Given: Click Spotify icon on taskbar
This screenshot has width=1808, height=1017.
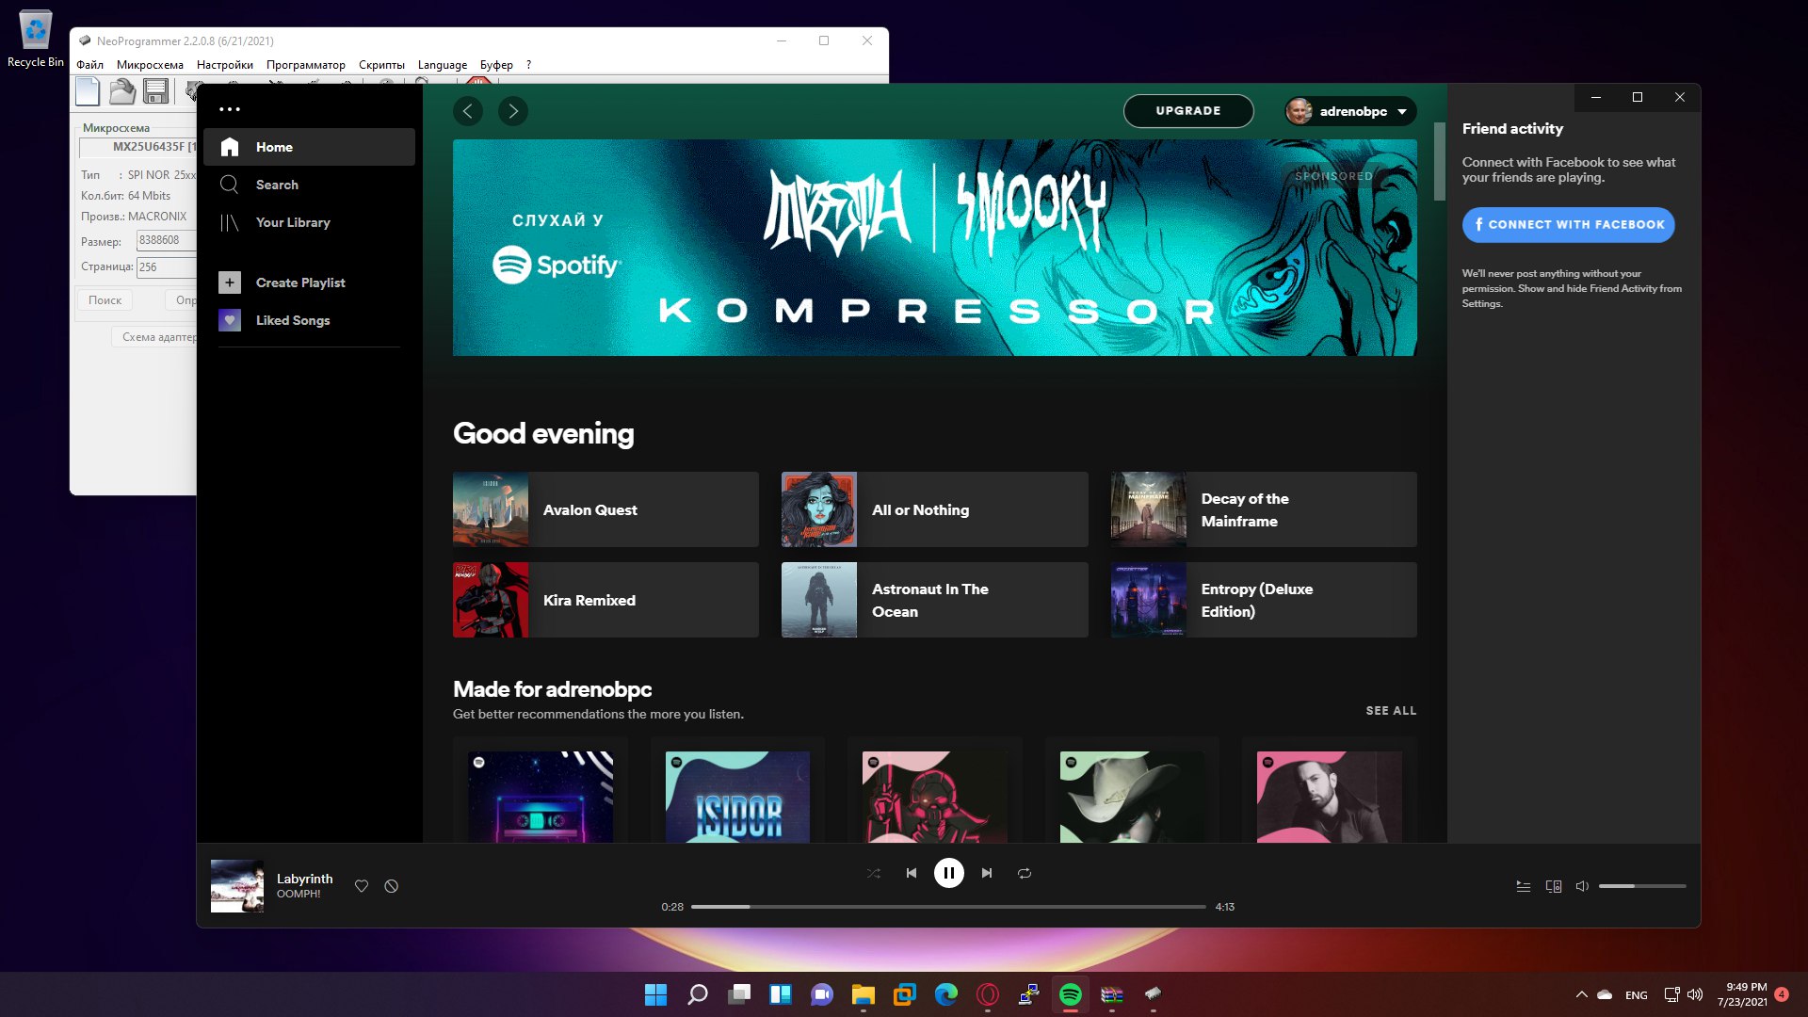Looking at the screenshot, I should coord(1071,994).
